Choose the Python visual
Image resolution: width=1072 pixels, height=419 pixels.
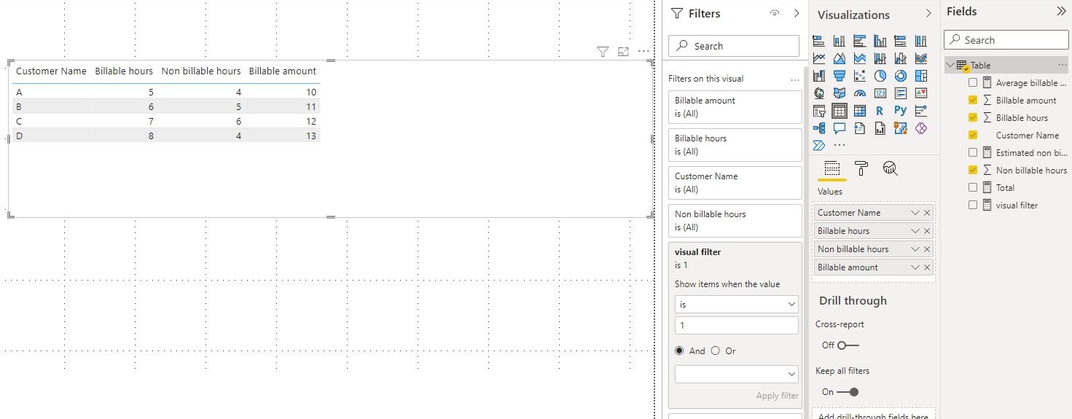click(x=901, y=111)
